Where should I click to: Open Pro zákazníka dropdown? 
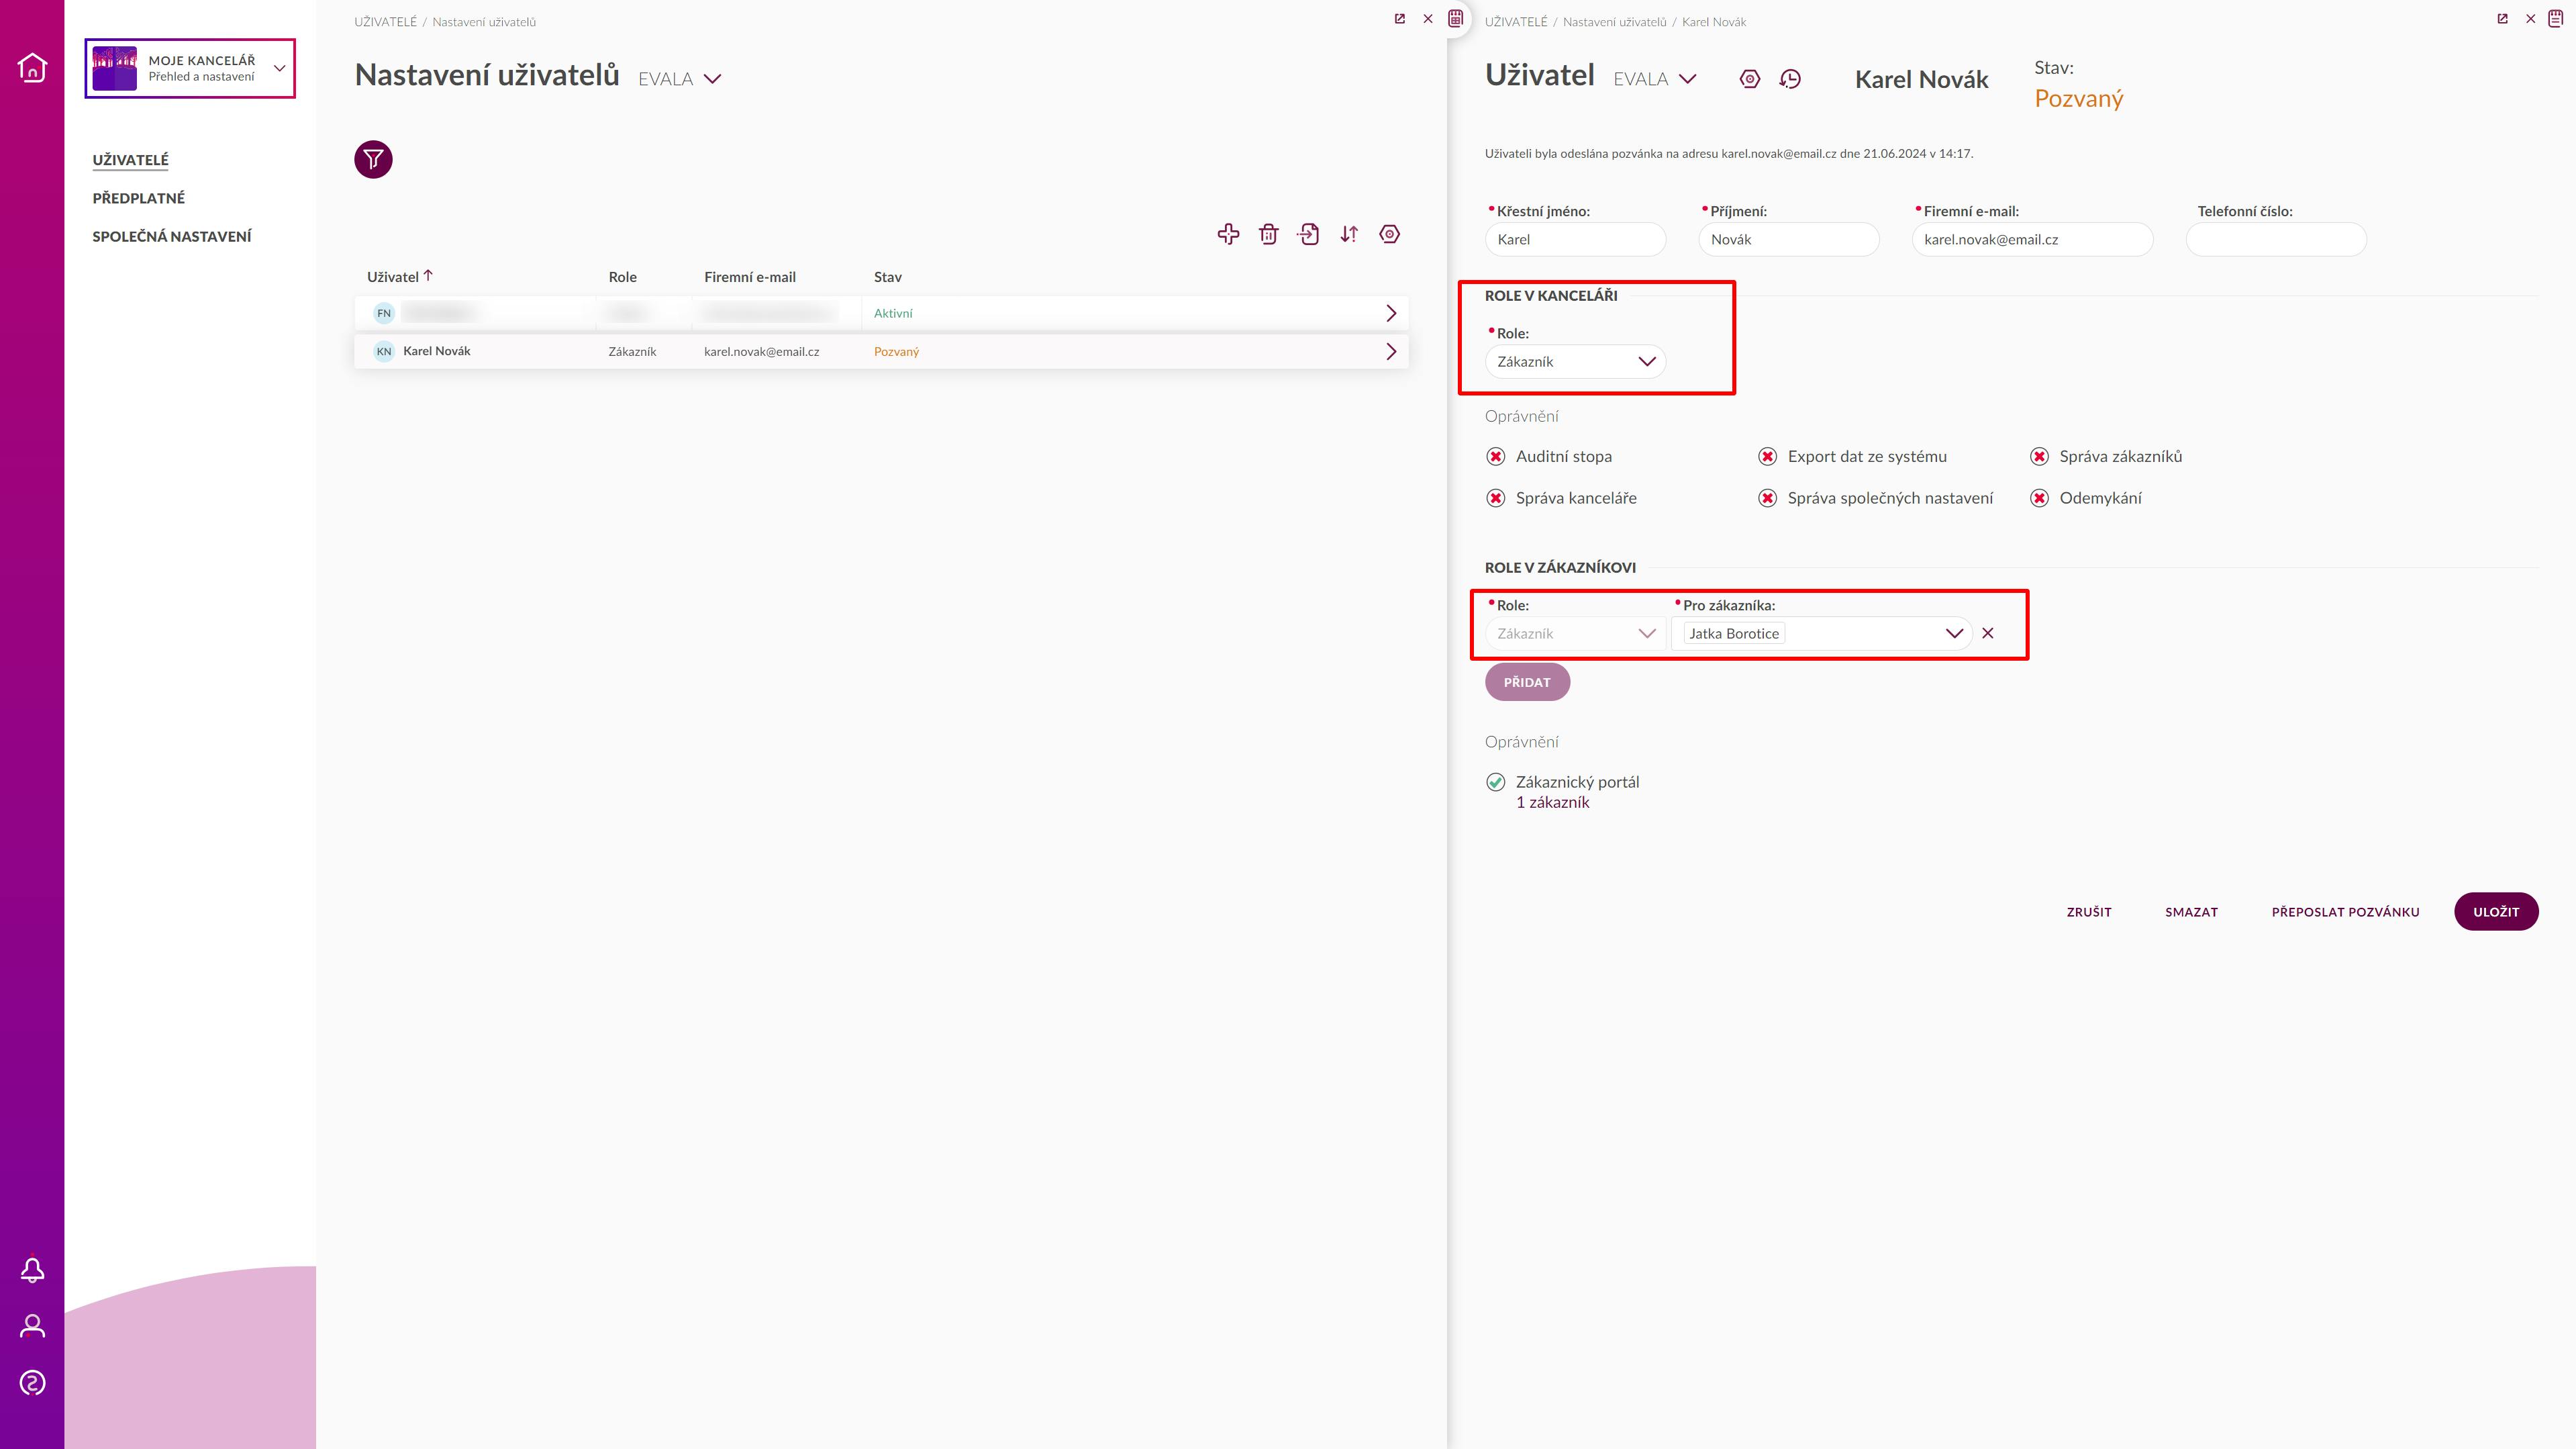coord(1821,633)
